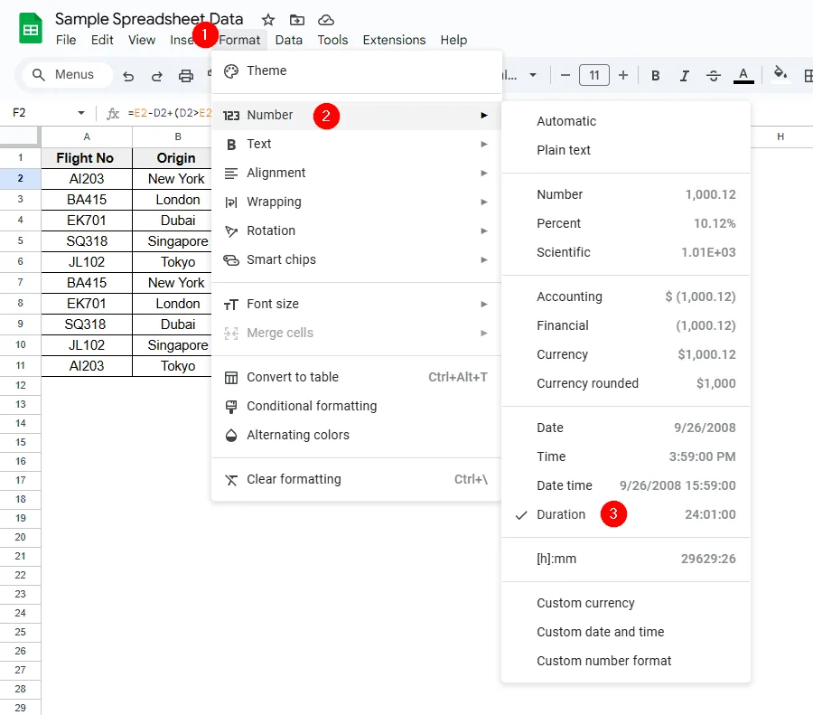Screen dimensions: 813x715
Task: Expand the Smart chips submenu
Action: tap(357, 259)
